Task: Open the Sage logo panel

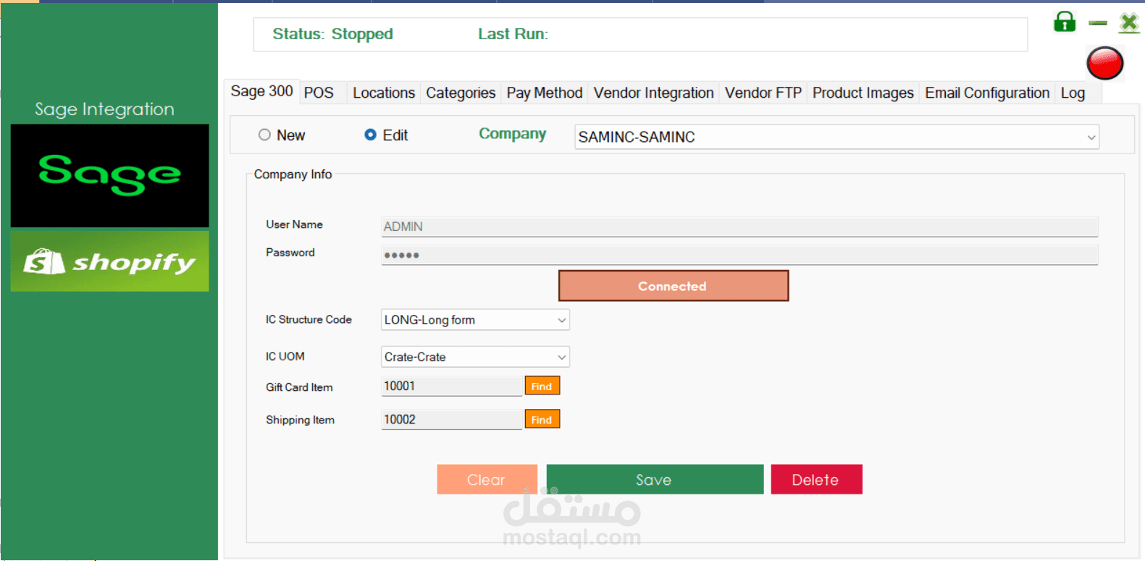Action: click(x=109, y=175)
